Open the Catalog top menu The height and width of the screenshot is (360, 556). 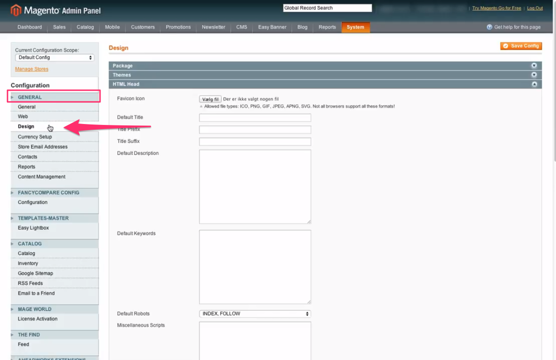pos(85,27)
